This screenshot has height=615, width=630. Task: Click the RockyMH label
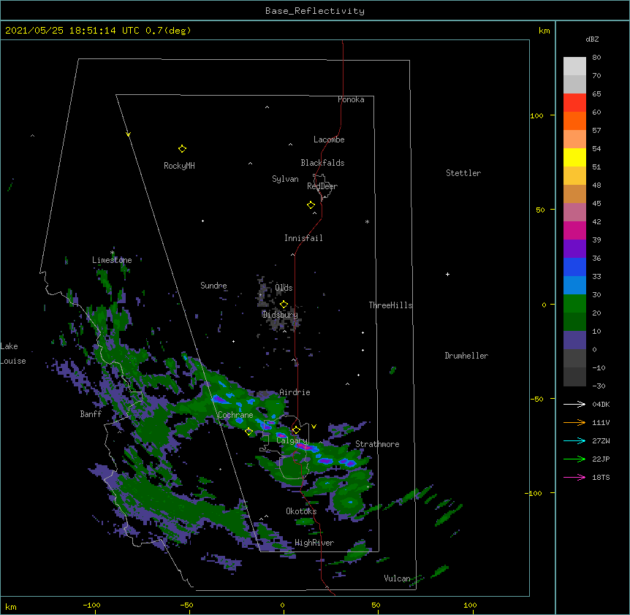tap(179, 165)
